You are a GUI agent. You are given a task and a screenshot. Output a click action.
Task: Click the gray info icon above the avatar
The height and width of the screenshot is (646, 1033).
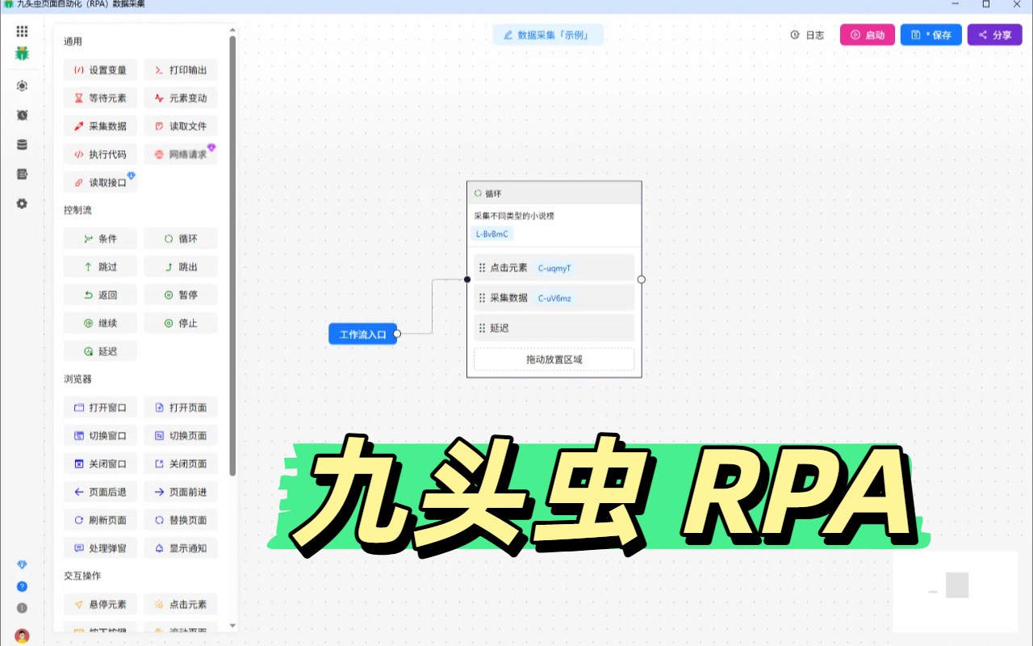click(22, 608)
